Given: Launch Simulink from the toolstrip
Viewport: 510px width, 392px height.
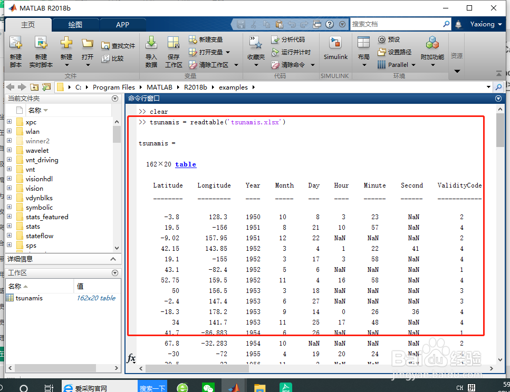Looking at the screenshot, I should 335,48.
